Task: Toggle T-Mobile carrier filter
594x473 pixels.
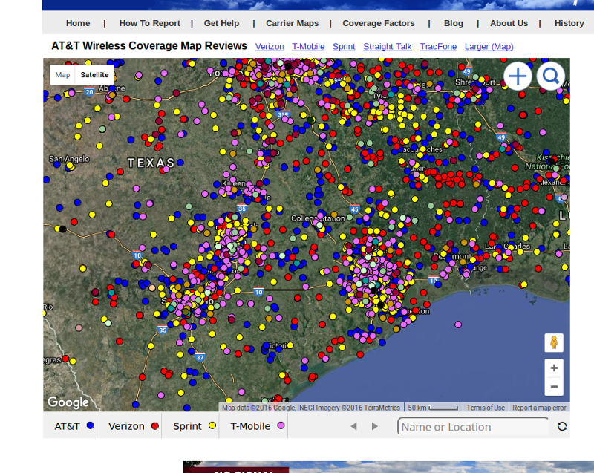Action: [257, 426]
